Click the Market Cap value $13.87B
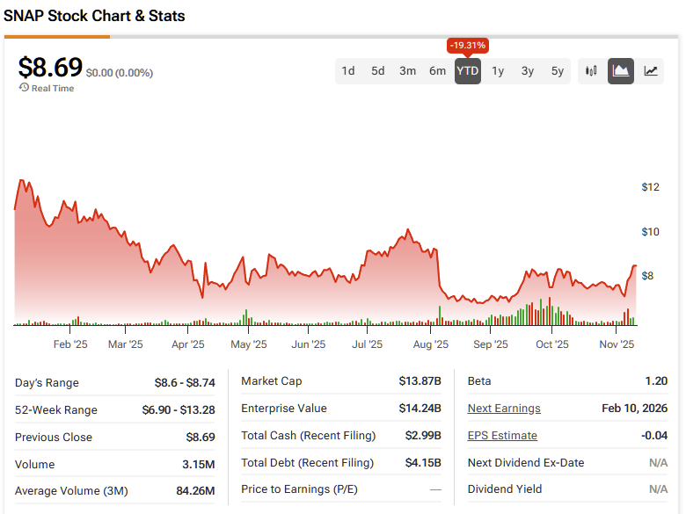Image resolution: width=686 pixels, height=514 pixels. coord(419,381)
